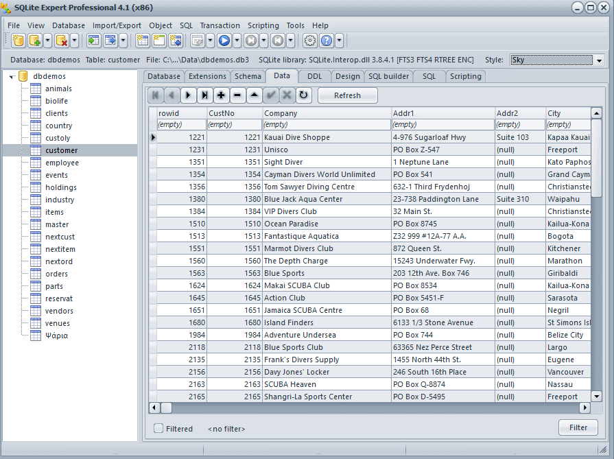Open the Scripting tab

[466, 76]
